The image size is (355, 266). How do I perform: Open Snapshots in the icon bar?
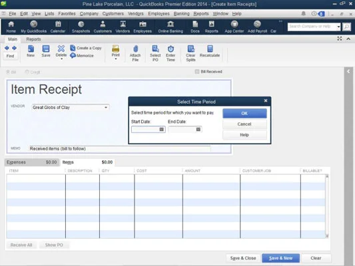point(81,27)
